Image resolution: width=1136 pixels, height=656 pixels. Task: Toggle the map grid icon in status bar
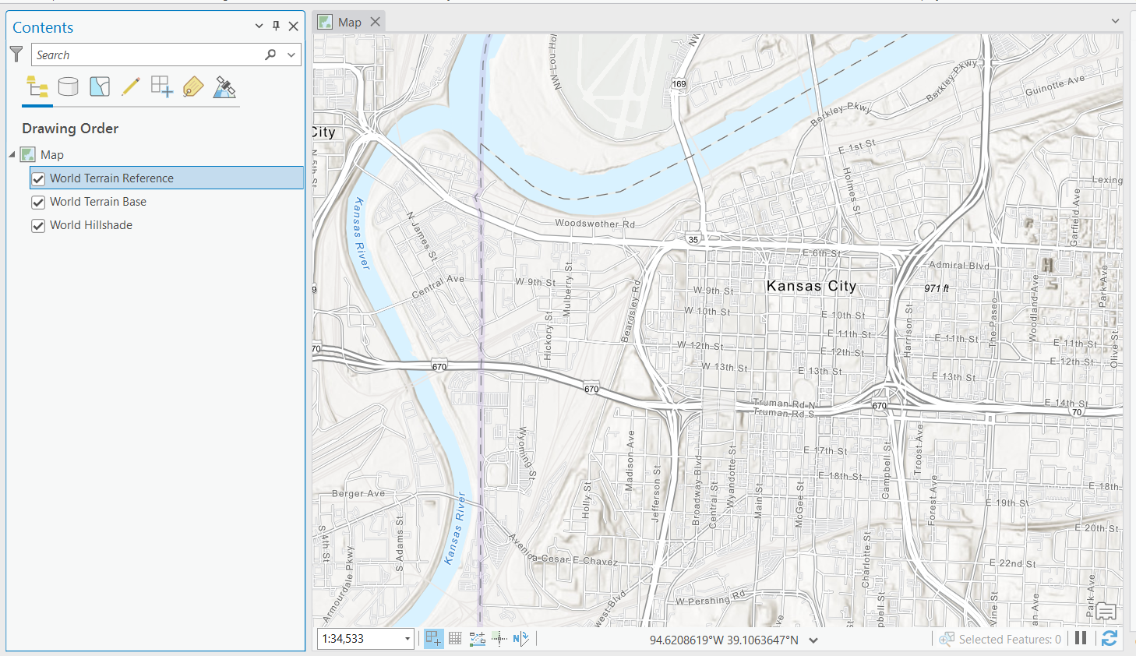coord(456,639)
